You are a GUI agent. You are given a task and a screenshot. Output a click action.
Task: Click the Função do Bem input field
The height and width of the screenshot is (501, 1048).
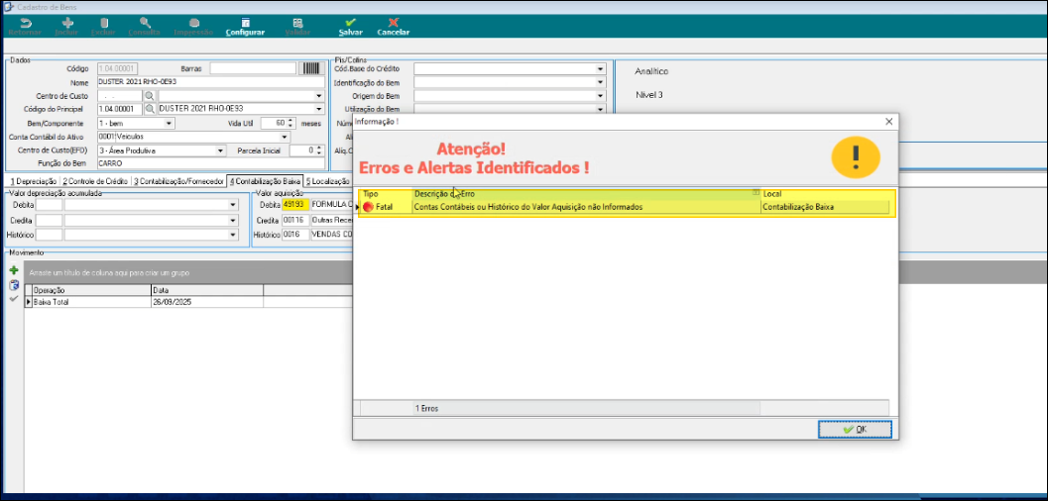tap(208, 163)
